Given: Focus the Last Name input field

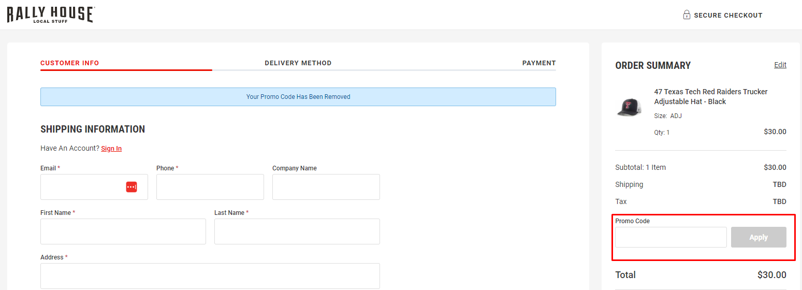Looking at the screenshot, I should [x=297, y=231].
